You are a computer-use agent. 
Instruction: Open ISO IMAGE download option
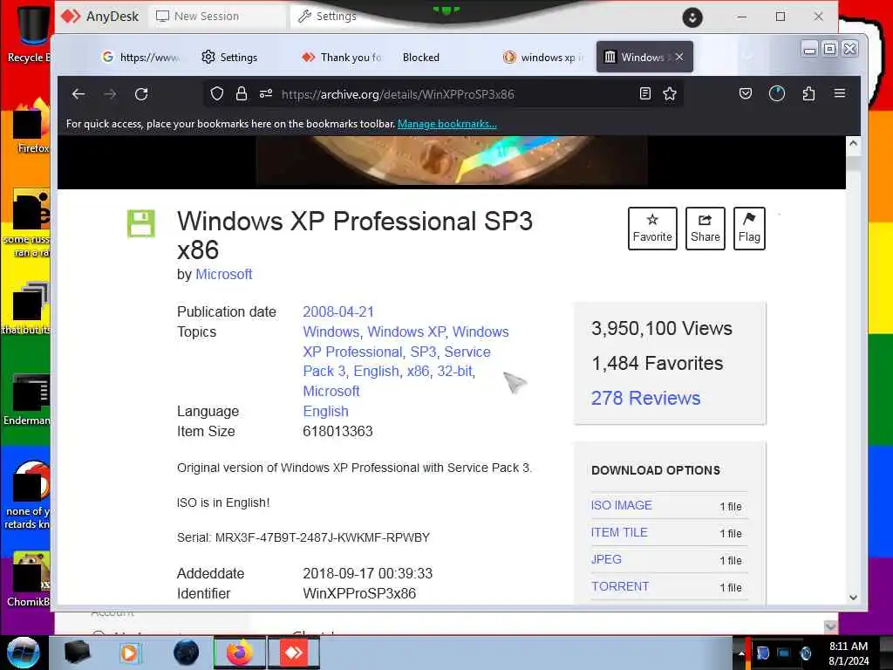coord(621,505)
